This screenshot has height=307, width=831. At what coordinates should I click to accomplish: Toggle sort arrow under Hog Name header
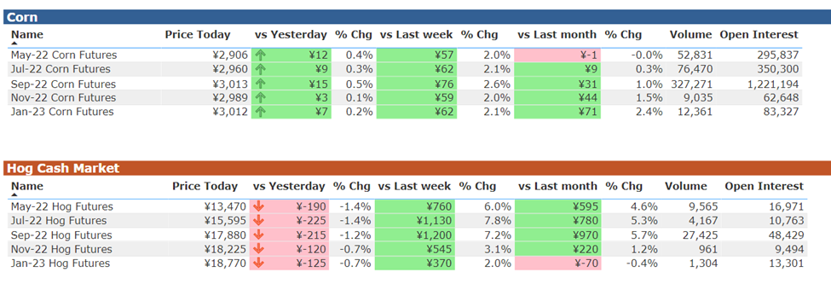click(14, 194)
